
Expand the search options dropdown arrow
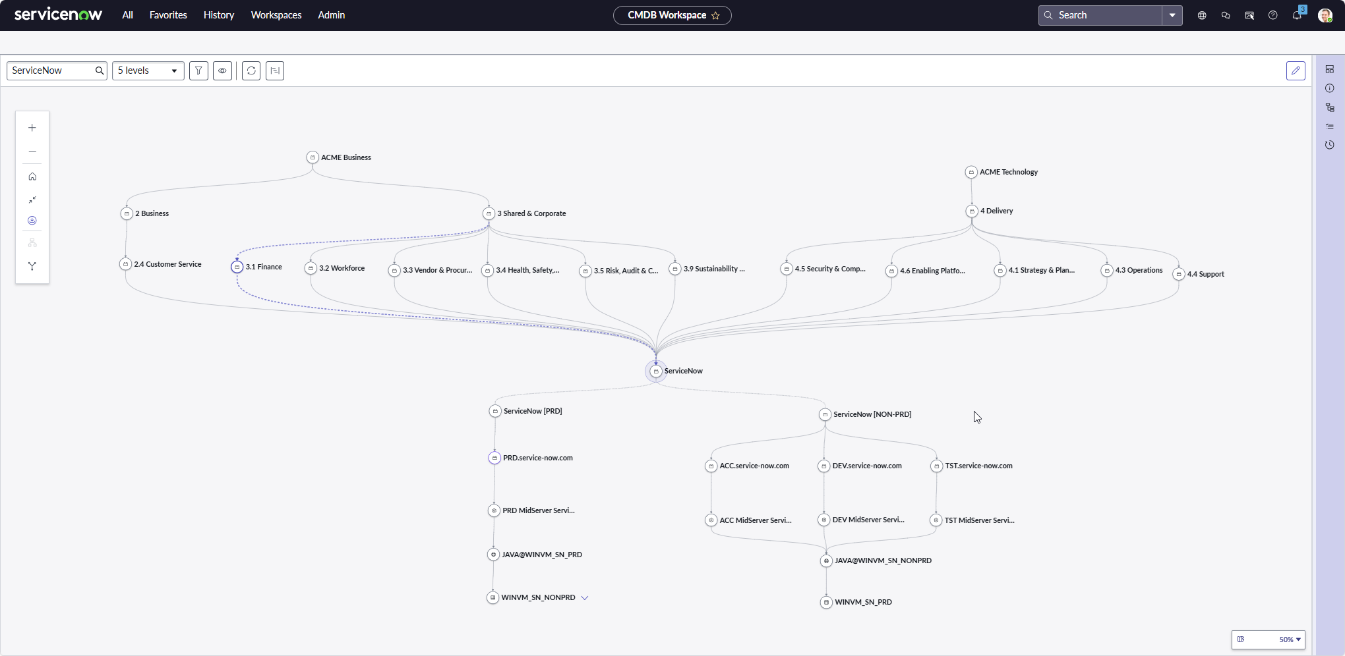tap(1172, 15)
